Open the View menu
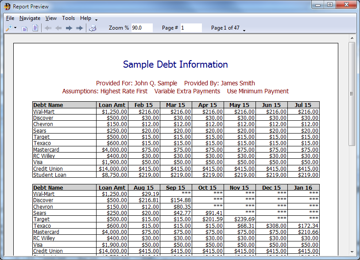 tap(51, 18)
